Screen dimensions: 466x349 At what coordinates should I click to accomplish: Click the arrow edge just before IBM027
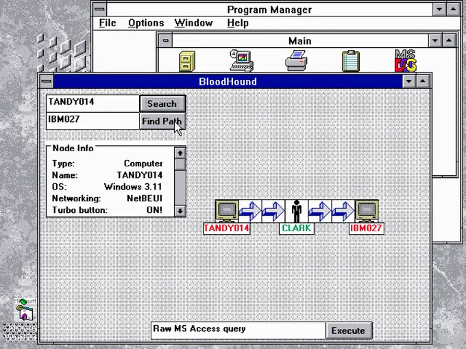click(x=343, y=211)
